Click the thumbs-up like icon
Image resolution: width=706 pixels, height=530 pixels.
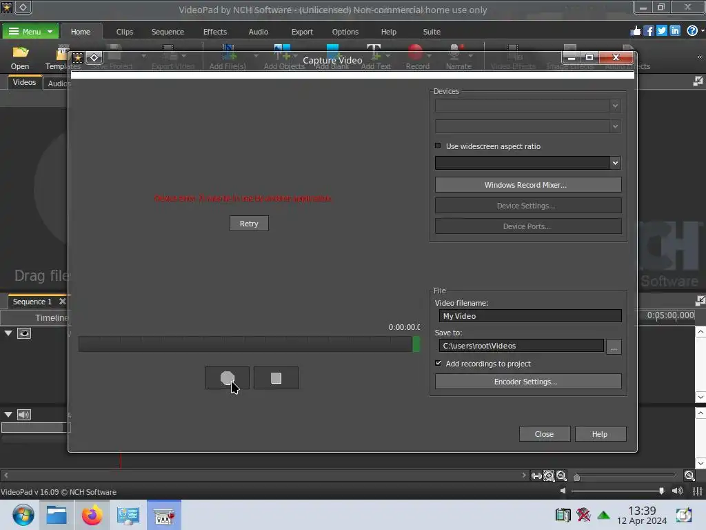click(635, 30)
